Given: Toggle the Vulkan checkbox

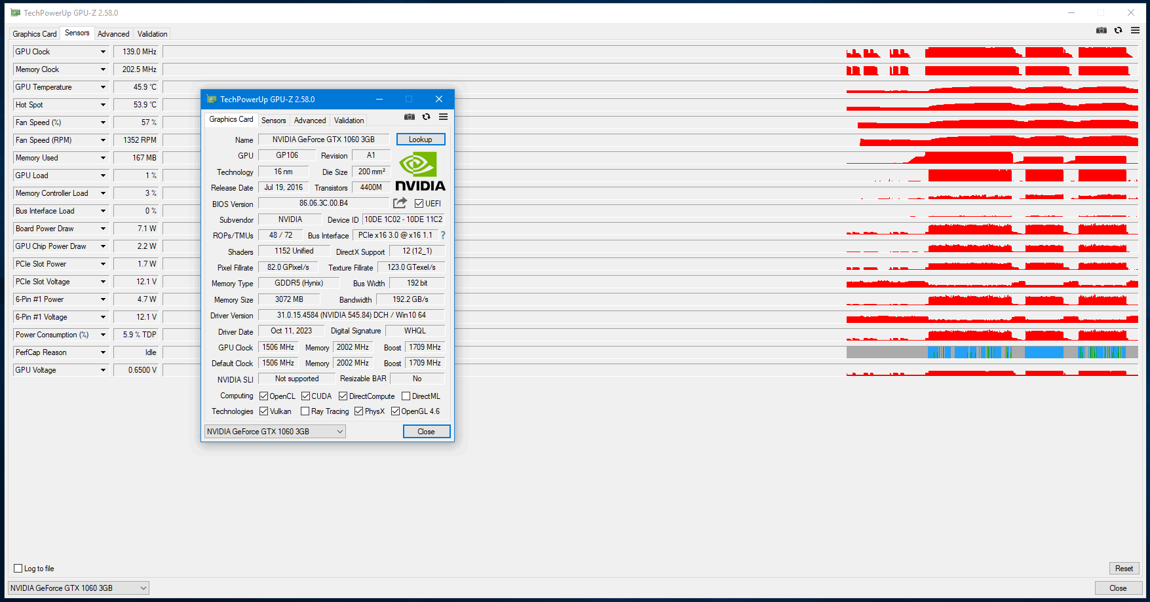Looking at the screenshot, I should point(263,411).
